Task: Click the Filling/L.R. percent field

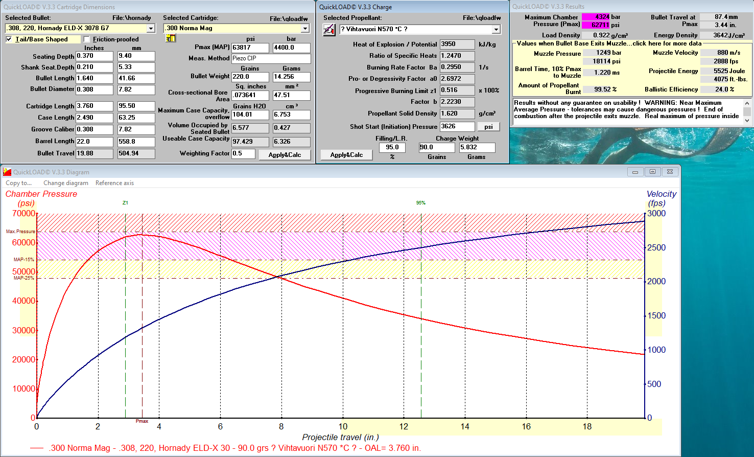Action: [392, 147]
